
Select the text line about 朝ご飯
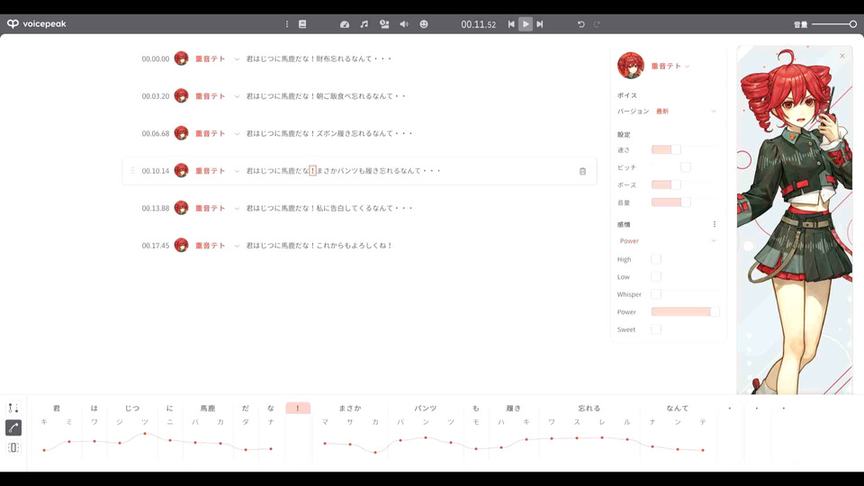326,96
